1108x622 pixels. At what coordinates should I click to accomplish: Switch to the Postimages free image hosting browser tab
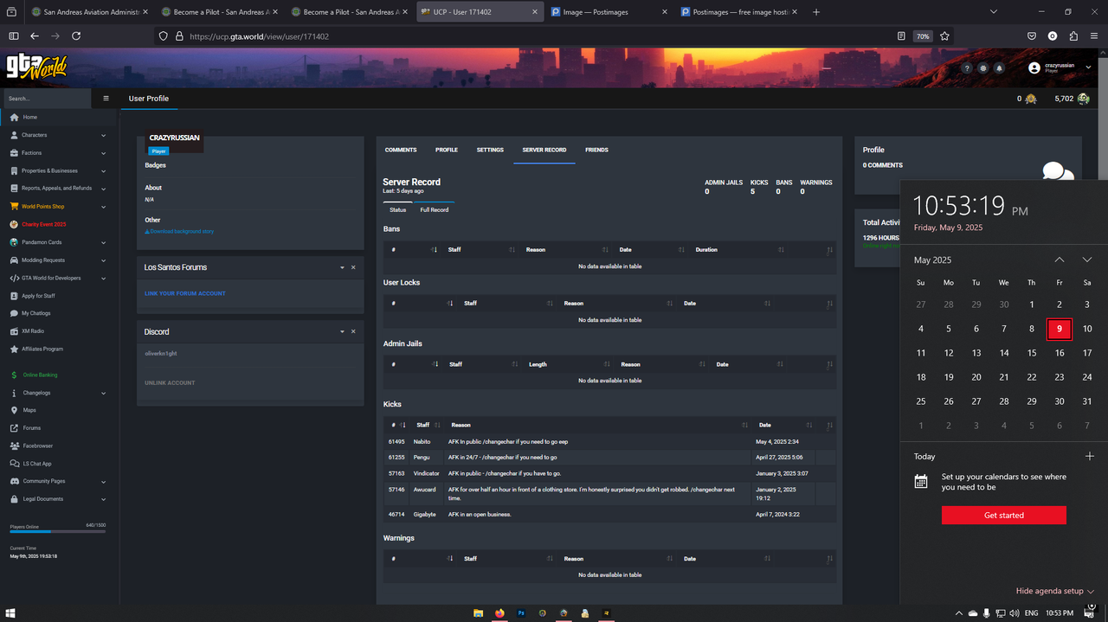(x=738, y=12)
